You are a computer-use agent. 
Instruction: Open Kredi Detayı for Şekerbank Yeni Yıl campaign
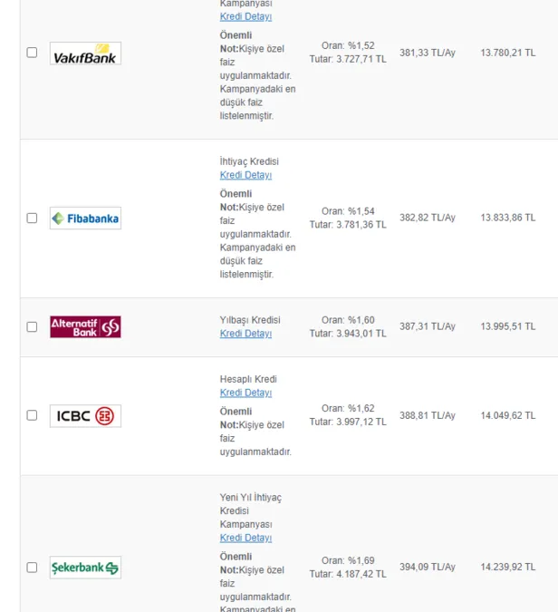tap(245, 538)
